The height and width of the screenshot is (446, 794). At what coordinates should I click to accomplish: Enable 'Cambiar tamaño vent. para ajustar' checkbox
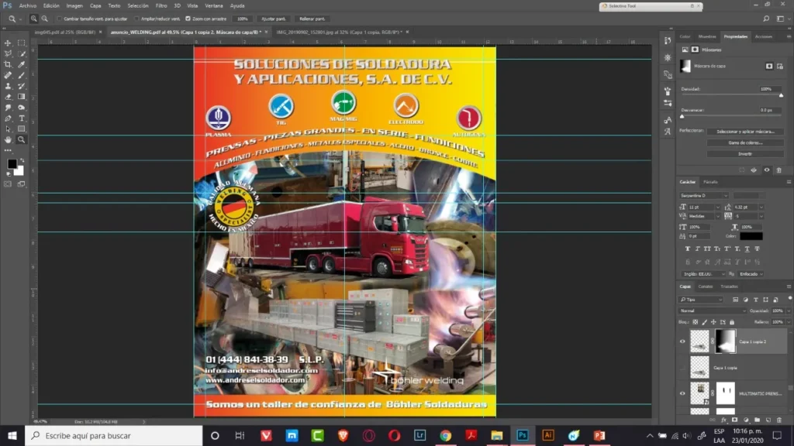[x=59, y=19]
